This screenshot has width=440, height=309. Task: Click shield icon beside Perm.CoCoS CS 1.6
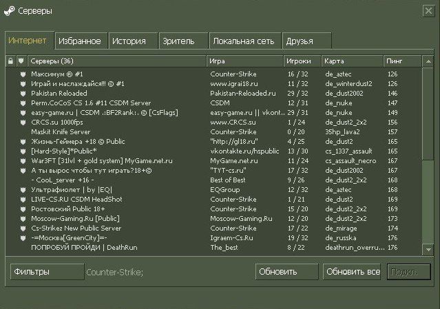coord(23,103)
